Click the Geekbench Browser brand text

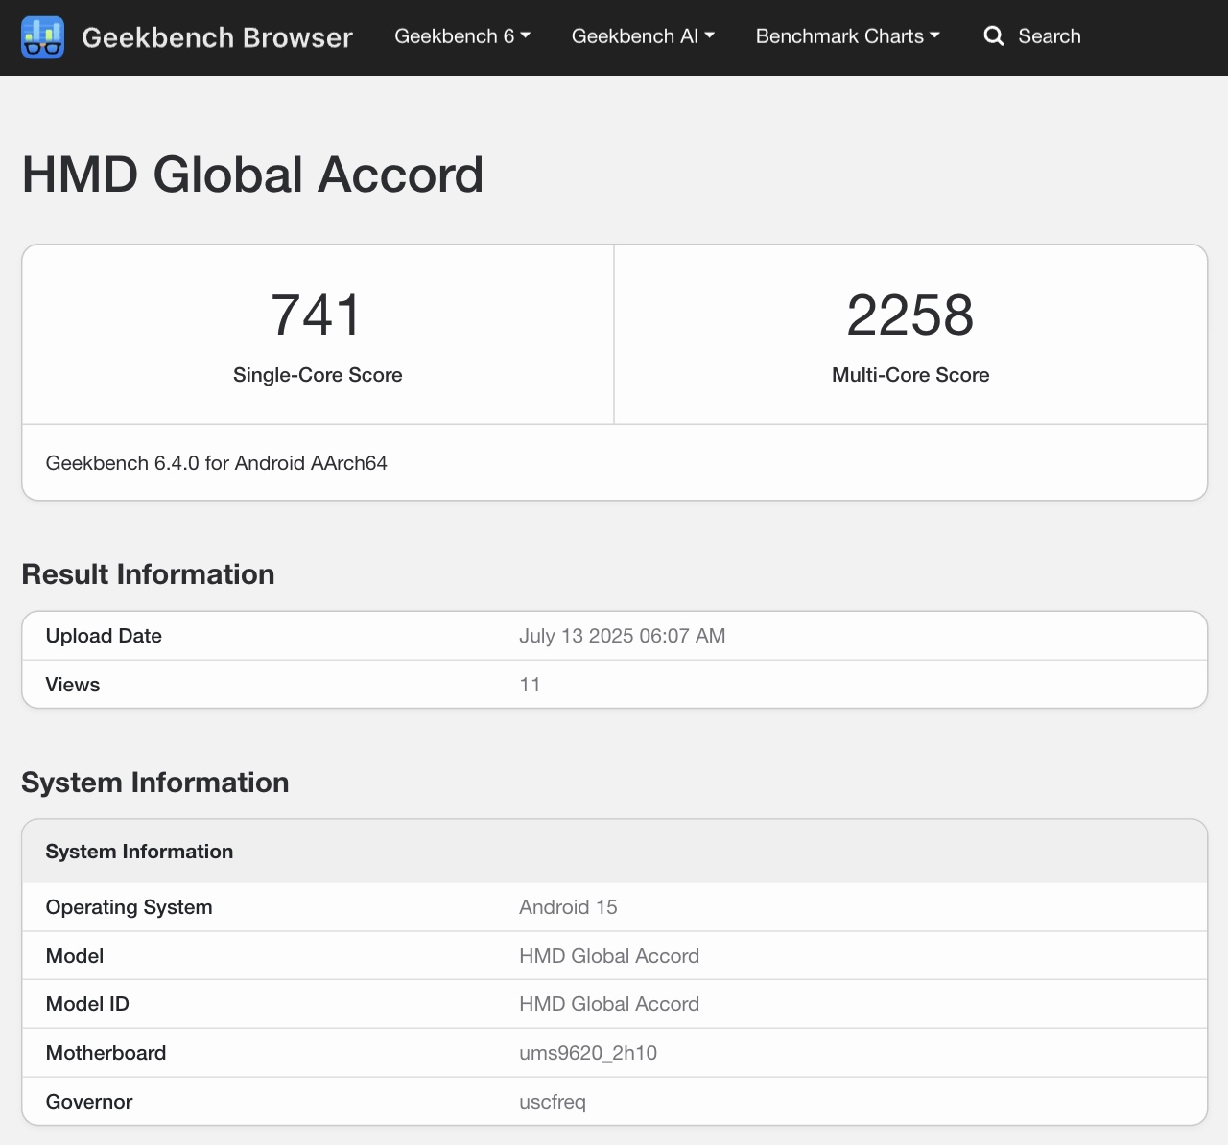(217, 37)
